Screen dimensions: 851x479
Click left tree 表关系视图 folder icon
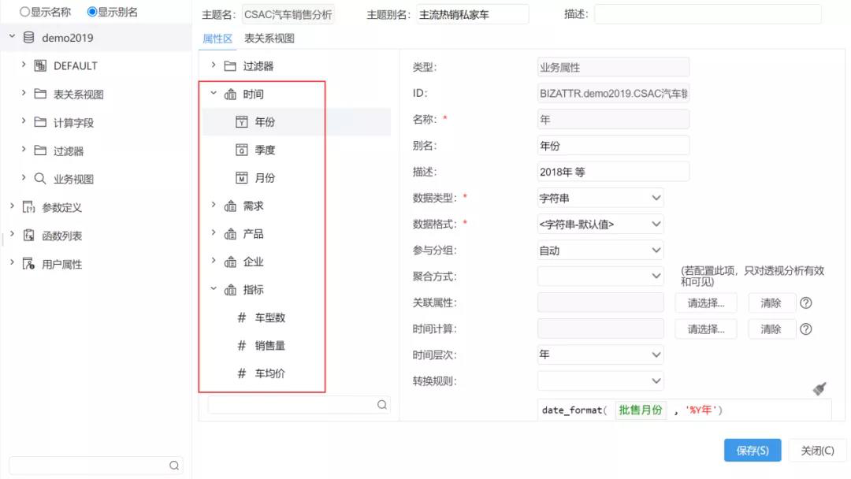point(40,94)
